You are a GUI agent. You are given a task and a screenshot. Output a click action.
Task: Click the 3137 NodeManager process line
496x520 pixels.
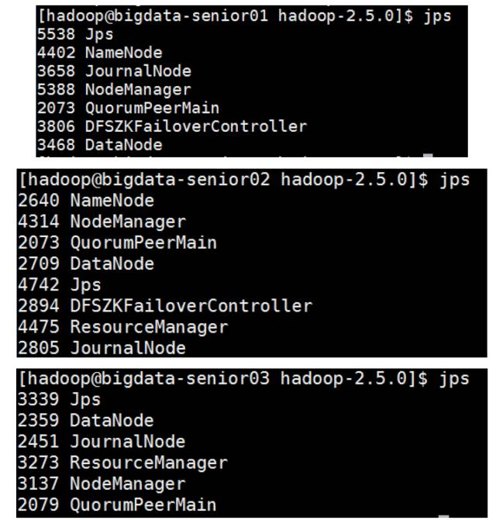[102, 484]
